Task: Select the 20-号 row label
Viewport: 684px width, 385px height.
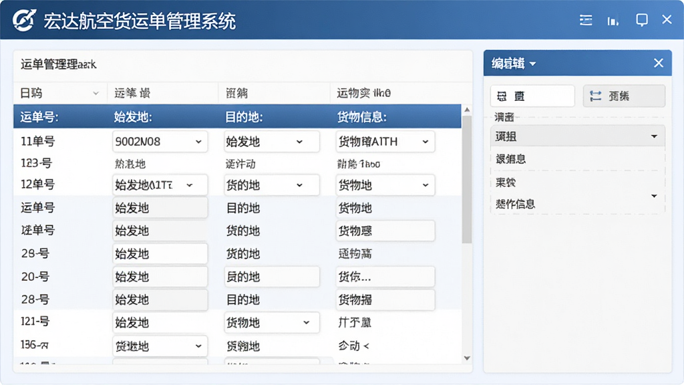Action: coord(35,277)
